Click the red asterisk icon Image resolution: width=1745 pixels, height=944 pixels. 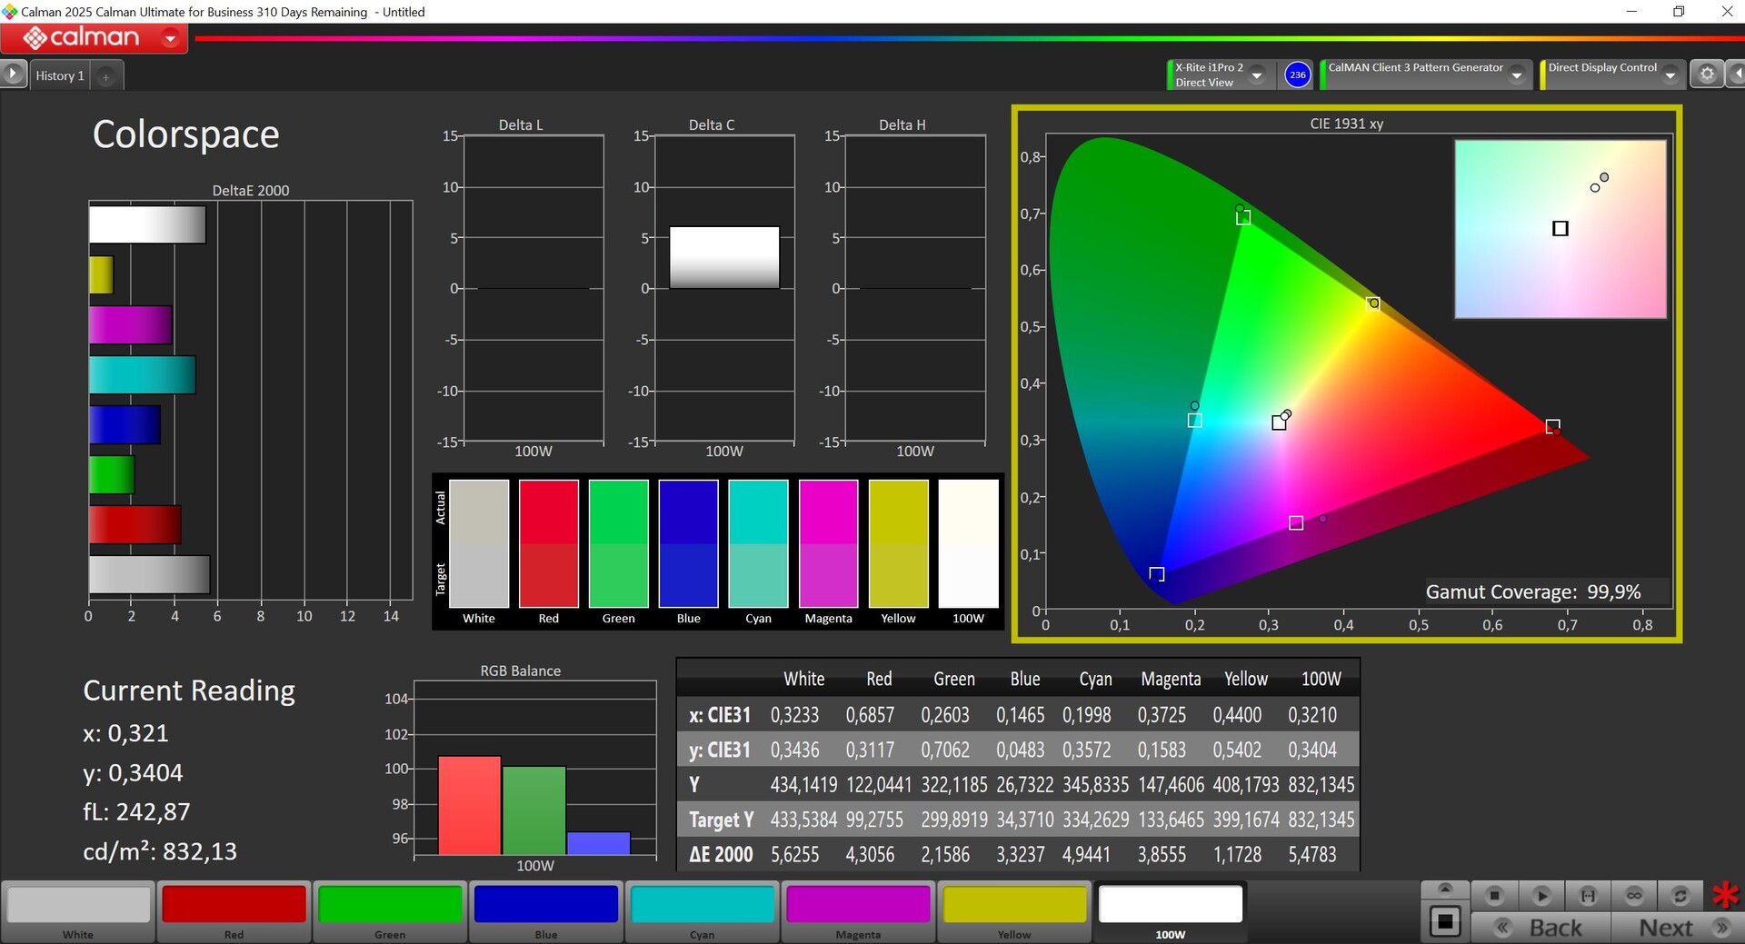1725,895
